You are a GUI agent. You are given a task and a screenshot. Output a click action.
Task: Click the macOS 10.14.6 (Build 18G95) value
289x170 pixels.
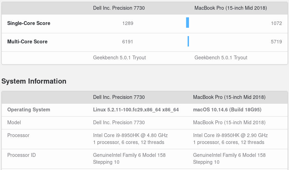[x=227, y=110]
